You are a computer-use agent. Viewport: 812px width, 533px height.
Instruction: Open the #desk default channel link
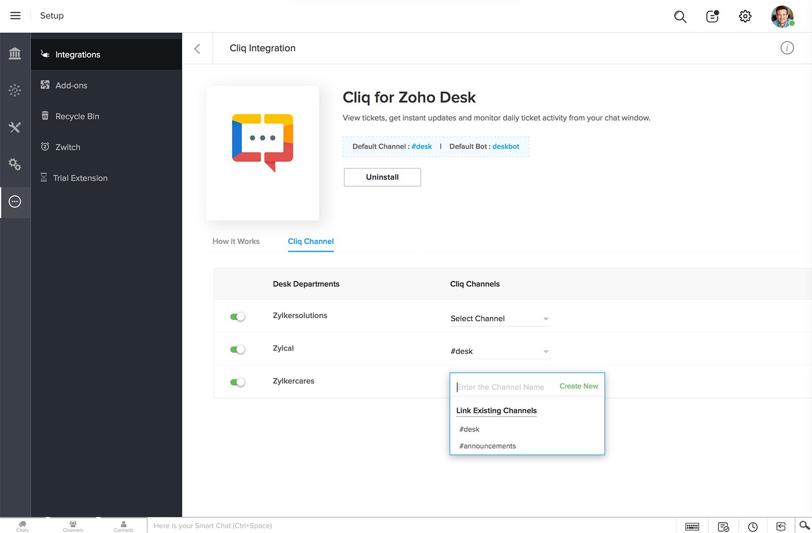[x=422, y=147]
